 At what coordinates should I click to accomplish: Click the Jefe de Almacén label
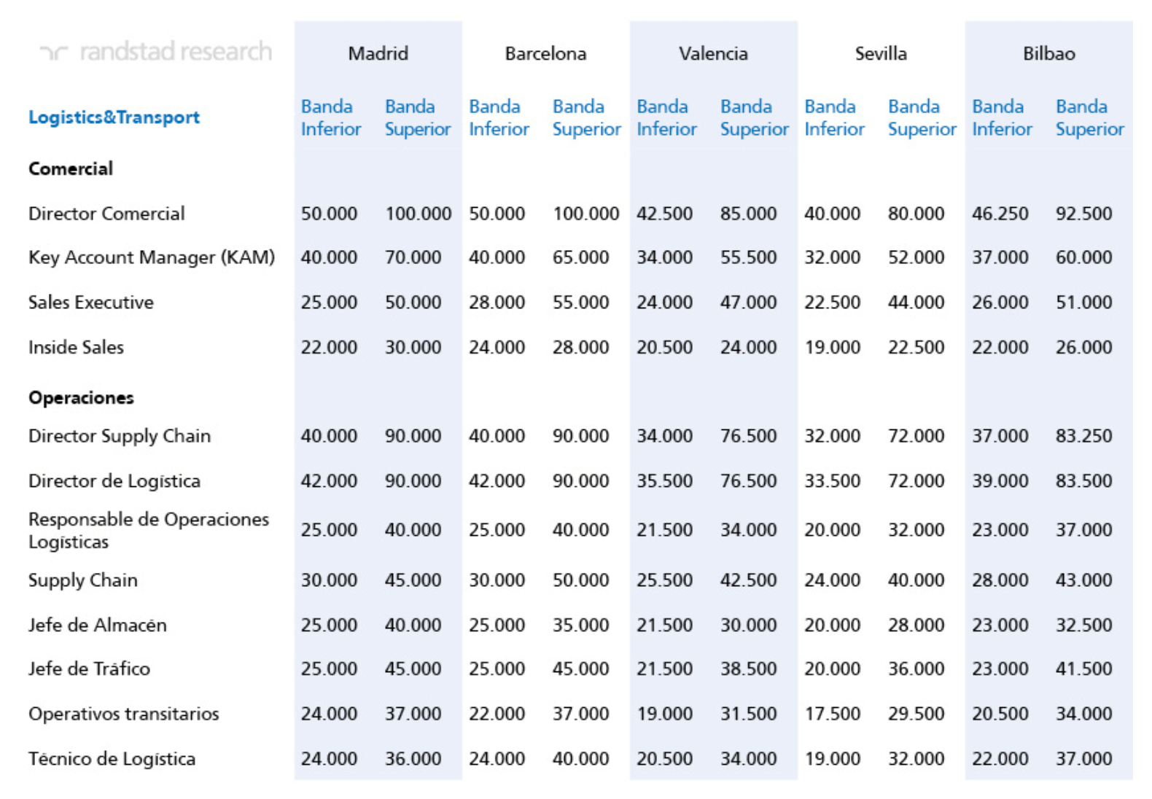98,625
